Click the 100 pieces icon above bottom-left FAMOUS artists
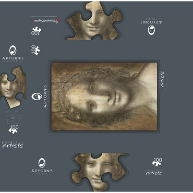 point(14,129)
